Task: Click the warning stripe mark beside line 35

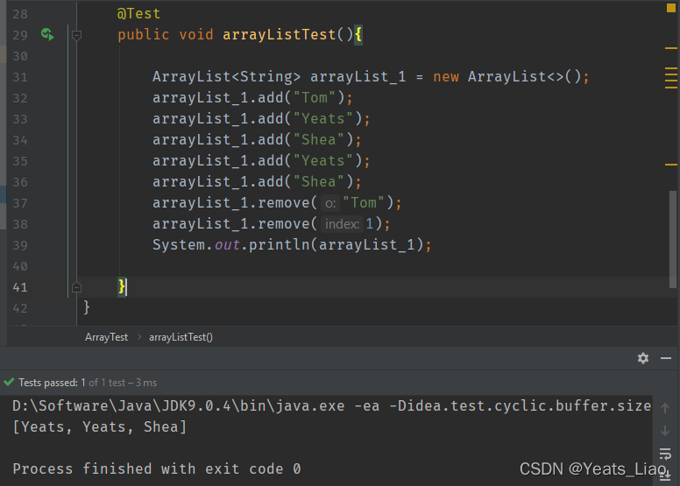Action: click(671, 165)
